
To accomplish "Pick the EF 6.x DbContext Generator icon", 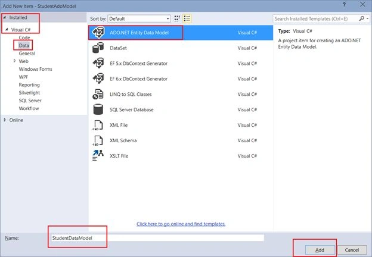I will point(98,79).
